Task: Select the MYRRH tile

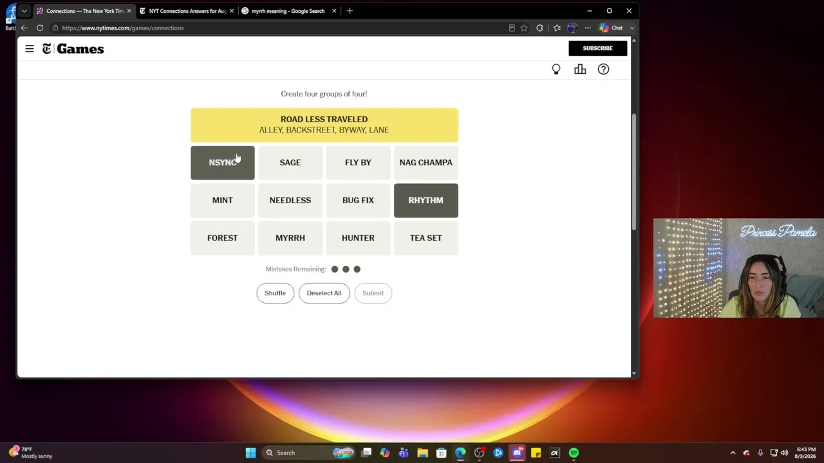Action: tap(290, 238)
